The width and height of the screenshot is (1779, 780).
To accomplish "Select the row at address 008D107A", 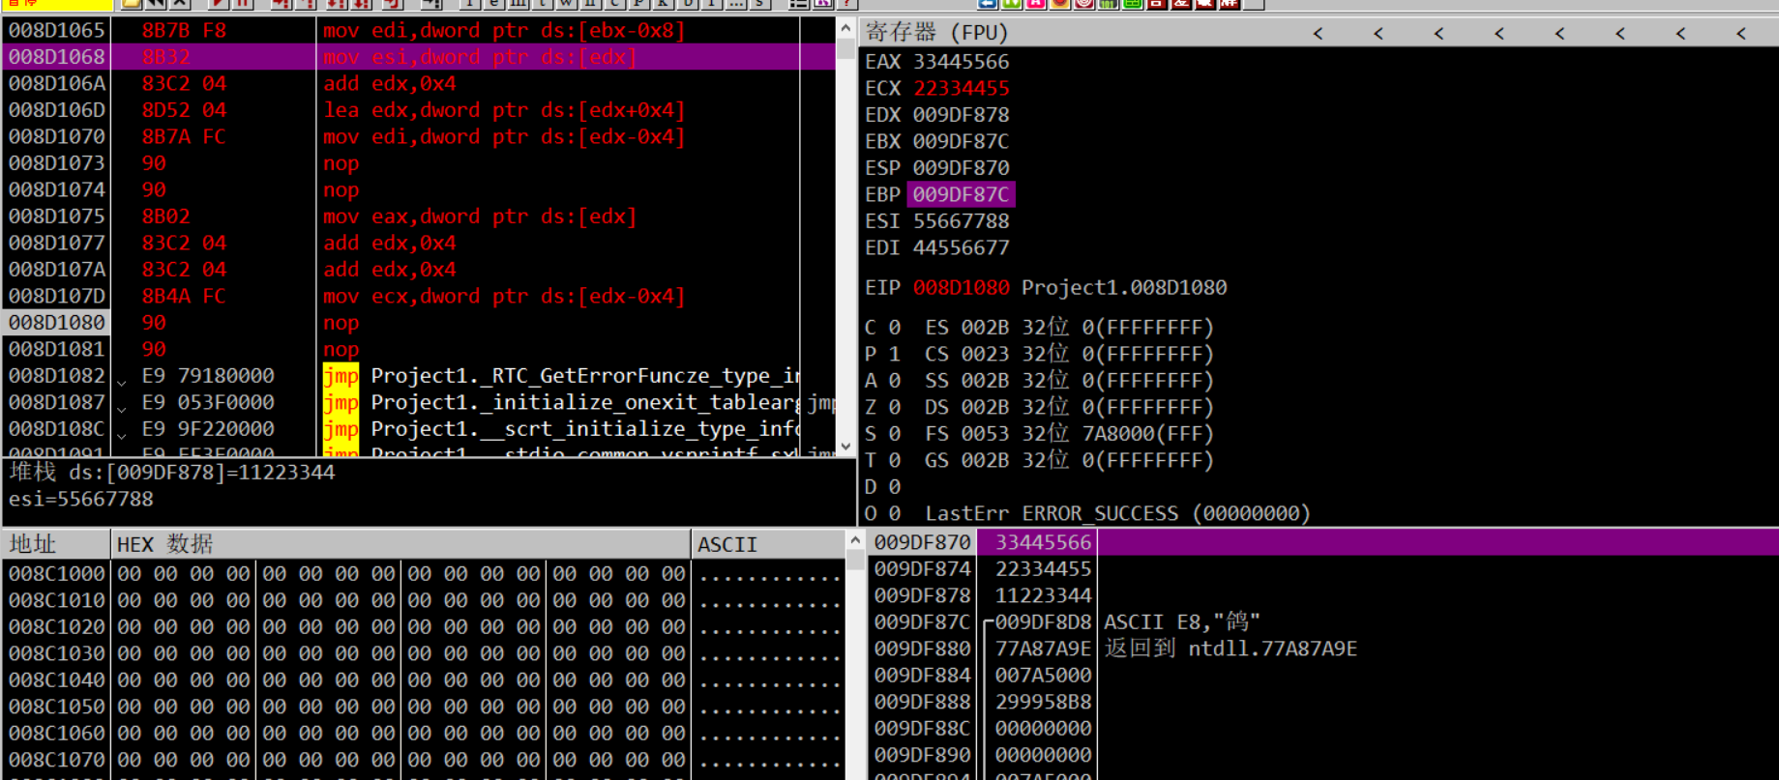I will (x=419, y=270).
